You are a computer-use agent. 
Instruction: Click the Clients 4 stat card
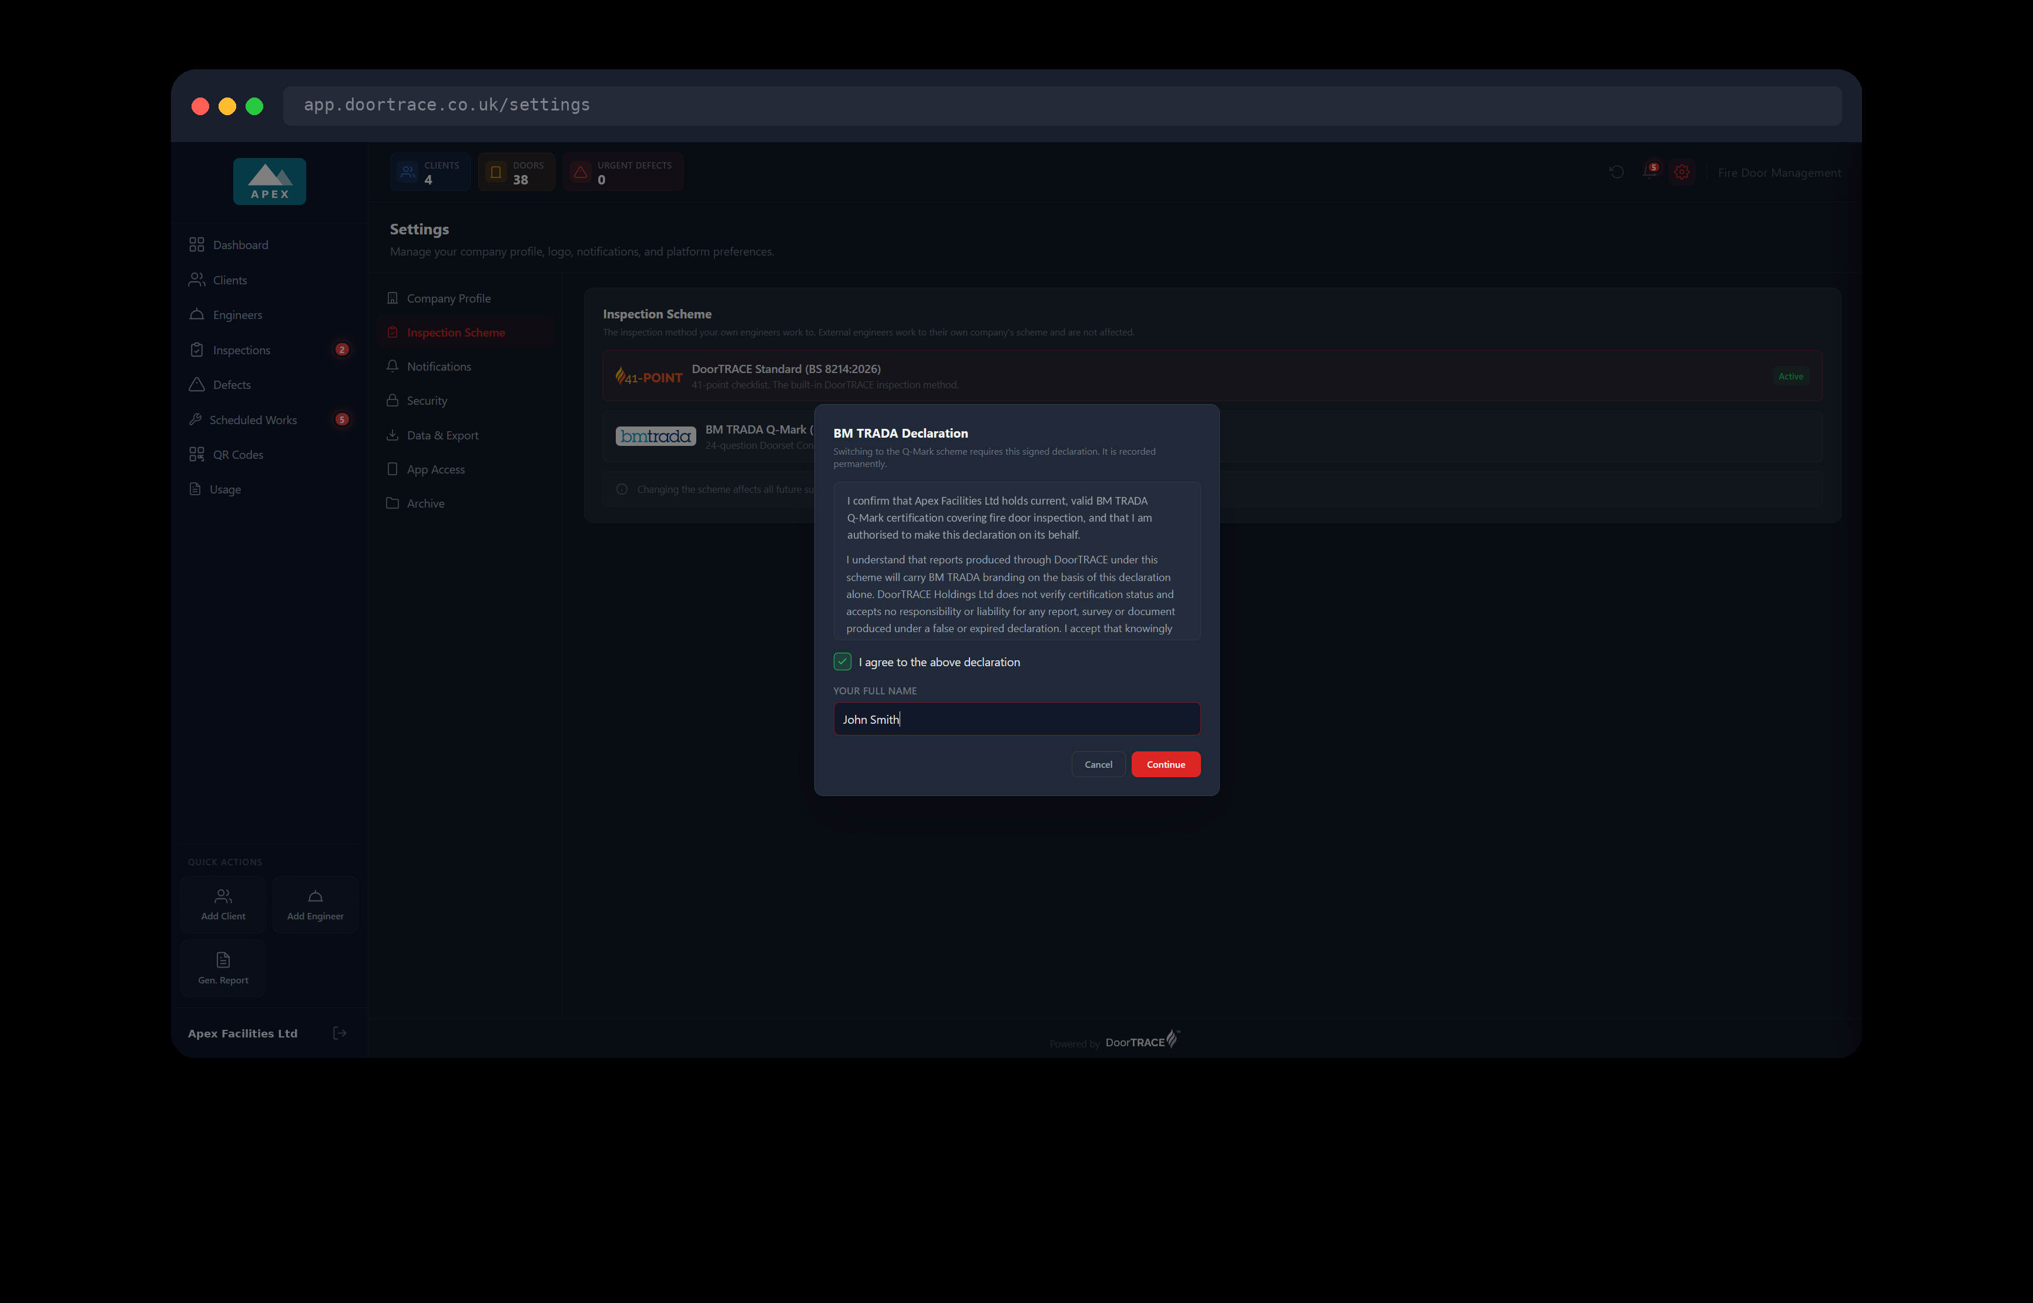(430, 172)
